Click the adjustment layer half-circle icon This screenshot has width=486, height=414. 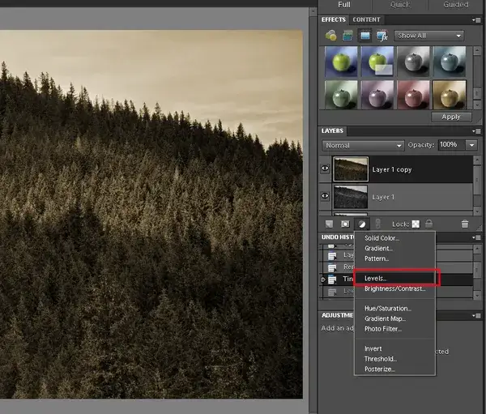(x=362, y=223)
